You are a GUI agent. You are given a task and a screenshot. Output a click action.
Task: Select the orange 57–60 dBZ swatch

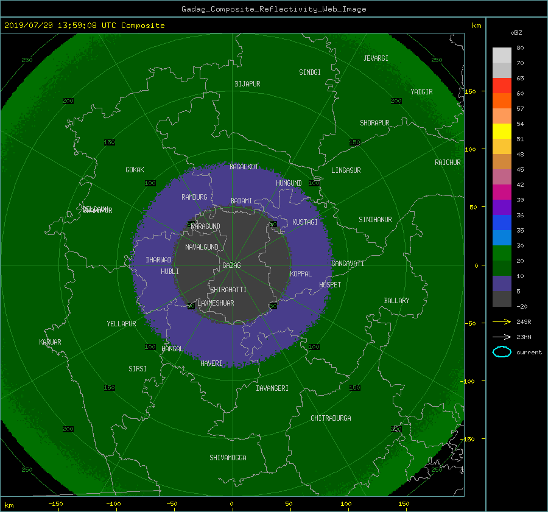[x=502, y=100]
